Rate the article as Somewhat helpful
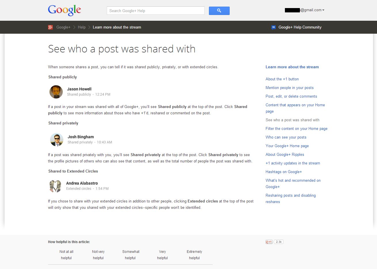The height and width of the screenshot is (269, 377). [131, 255]
